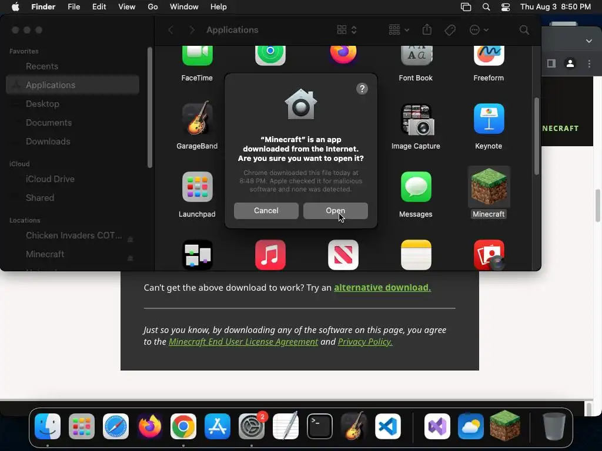Open Applications in Finder sidebar

tap(72, 85)
